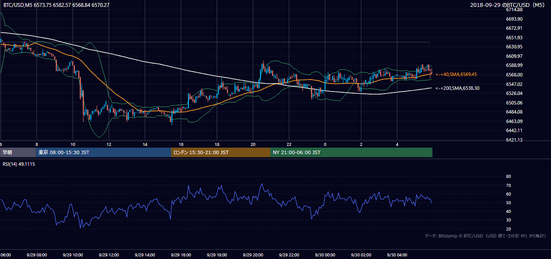Click the 9/30 04:00 time axis label
Viewport: 551px width, 259px height.
[397, 255]
